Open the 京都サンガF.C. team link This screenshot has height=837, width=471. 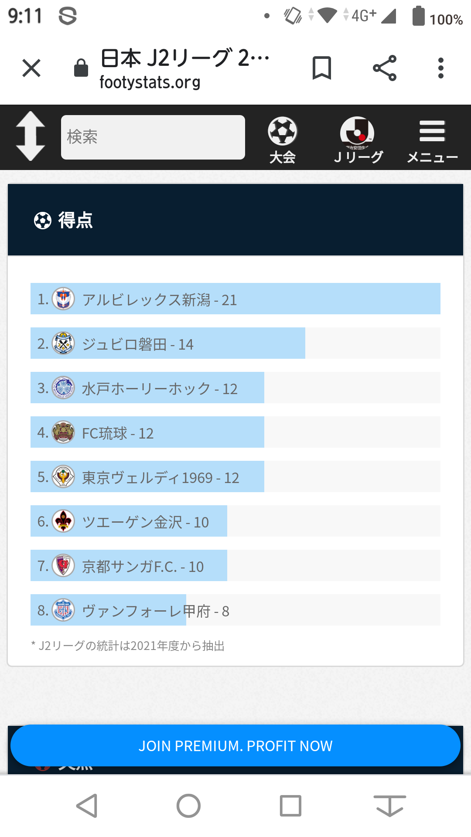pyautogui.click(x=143, y=566)
